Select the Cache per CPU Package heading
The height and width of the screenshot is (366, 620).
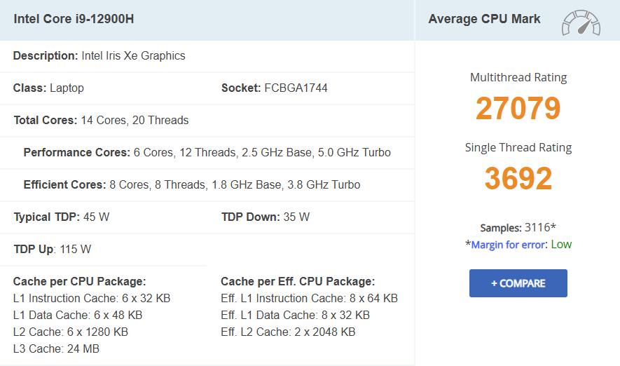click(79, 282)
